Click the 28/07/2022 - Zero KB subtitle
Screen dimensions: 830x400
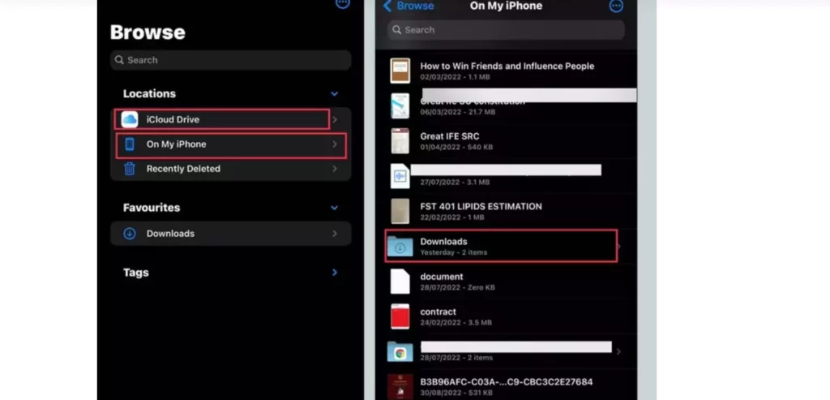click(457, 287)
